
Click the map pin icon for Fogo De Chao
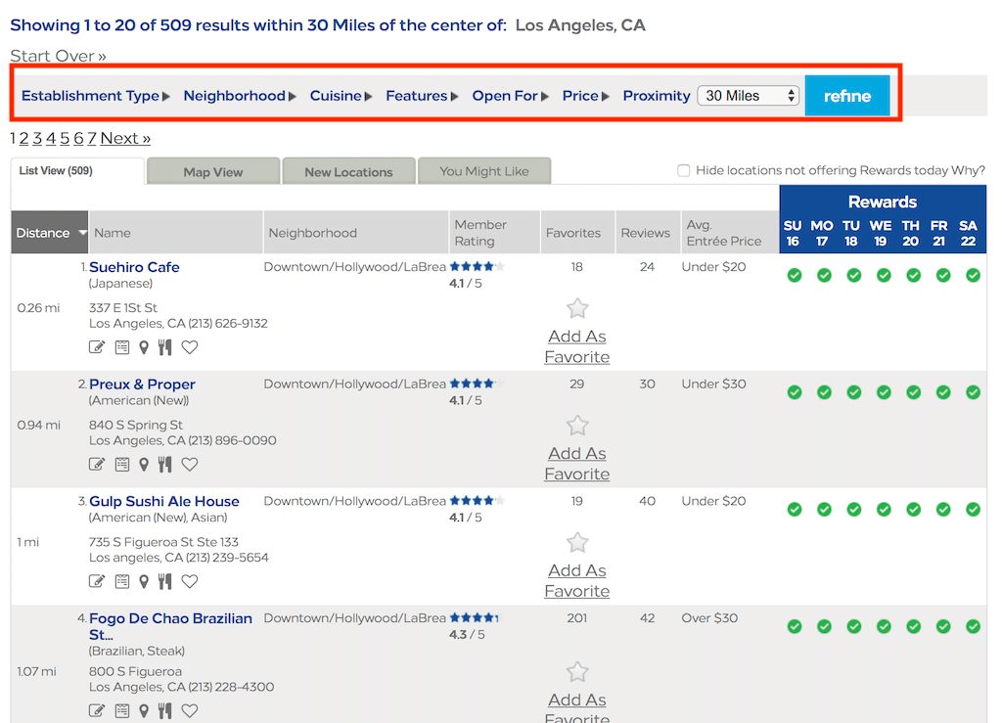pyautogui.click(x=144, y=710)
